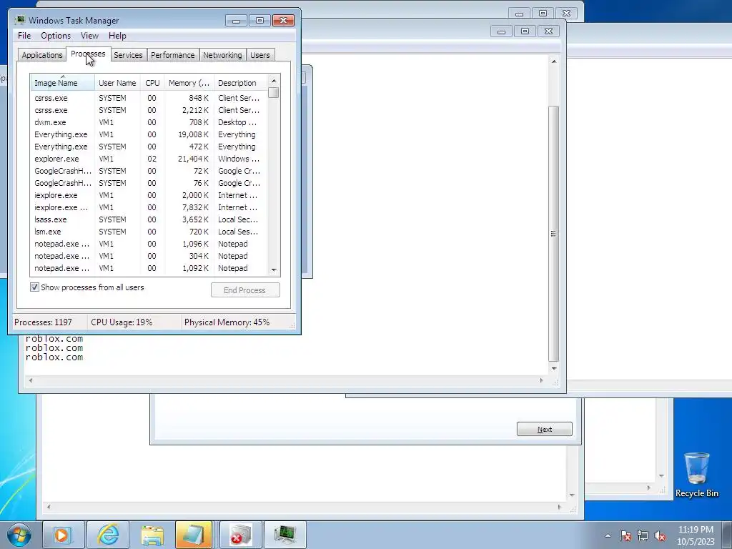Open the Recycle Bin desktop icon
Viewport: 732px width, 549px height.
tap(696, 475)
